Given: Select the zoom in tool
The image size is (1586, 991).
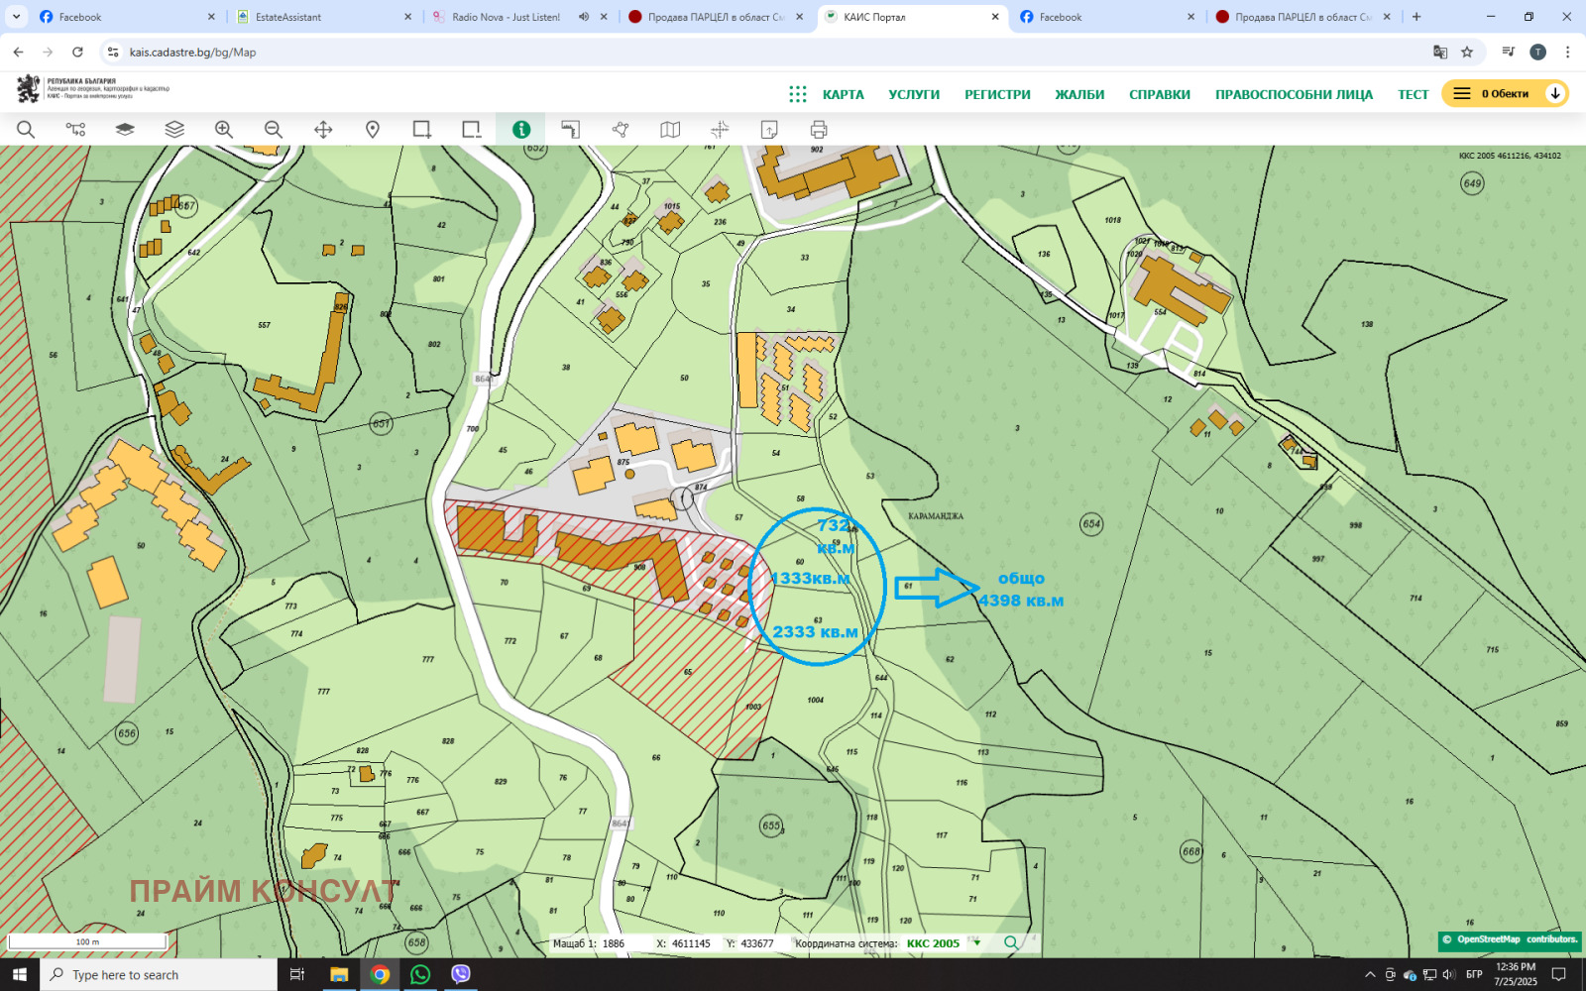Looking at the screenshot, I should click(x=224, y=130).
